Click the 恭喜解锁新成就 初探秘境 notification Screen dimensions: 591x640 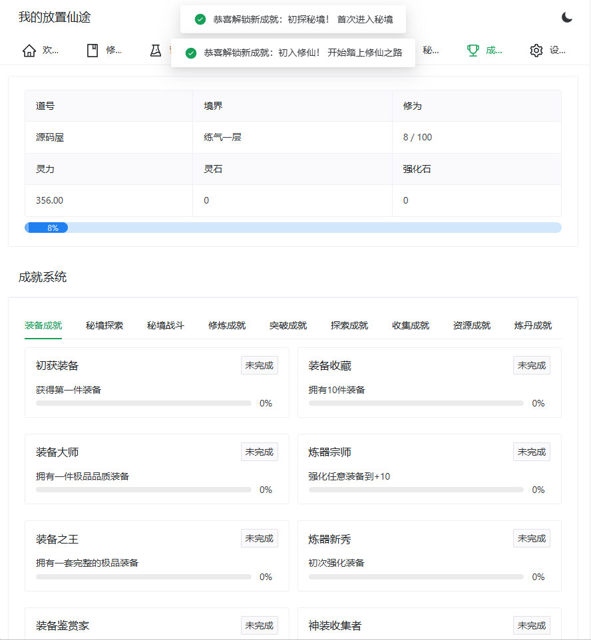293,19
